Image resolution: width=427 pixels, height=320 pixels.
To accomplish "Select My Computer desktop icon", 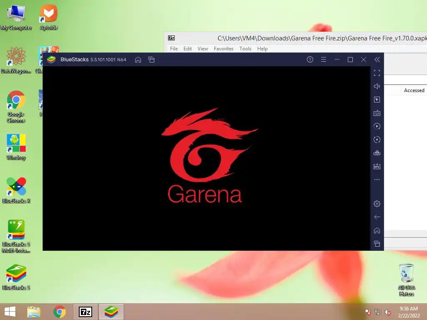I will click(x=16, y=17).
